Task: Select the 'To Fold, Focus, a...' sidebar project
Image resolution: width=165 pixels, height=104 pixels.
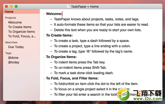Action: 22,36
